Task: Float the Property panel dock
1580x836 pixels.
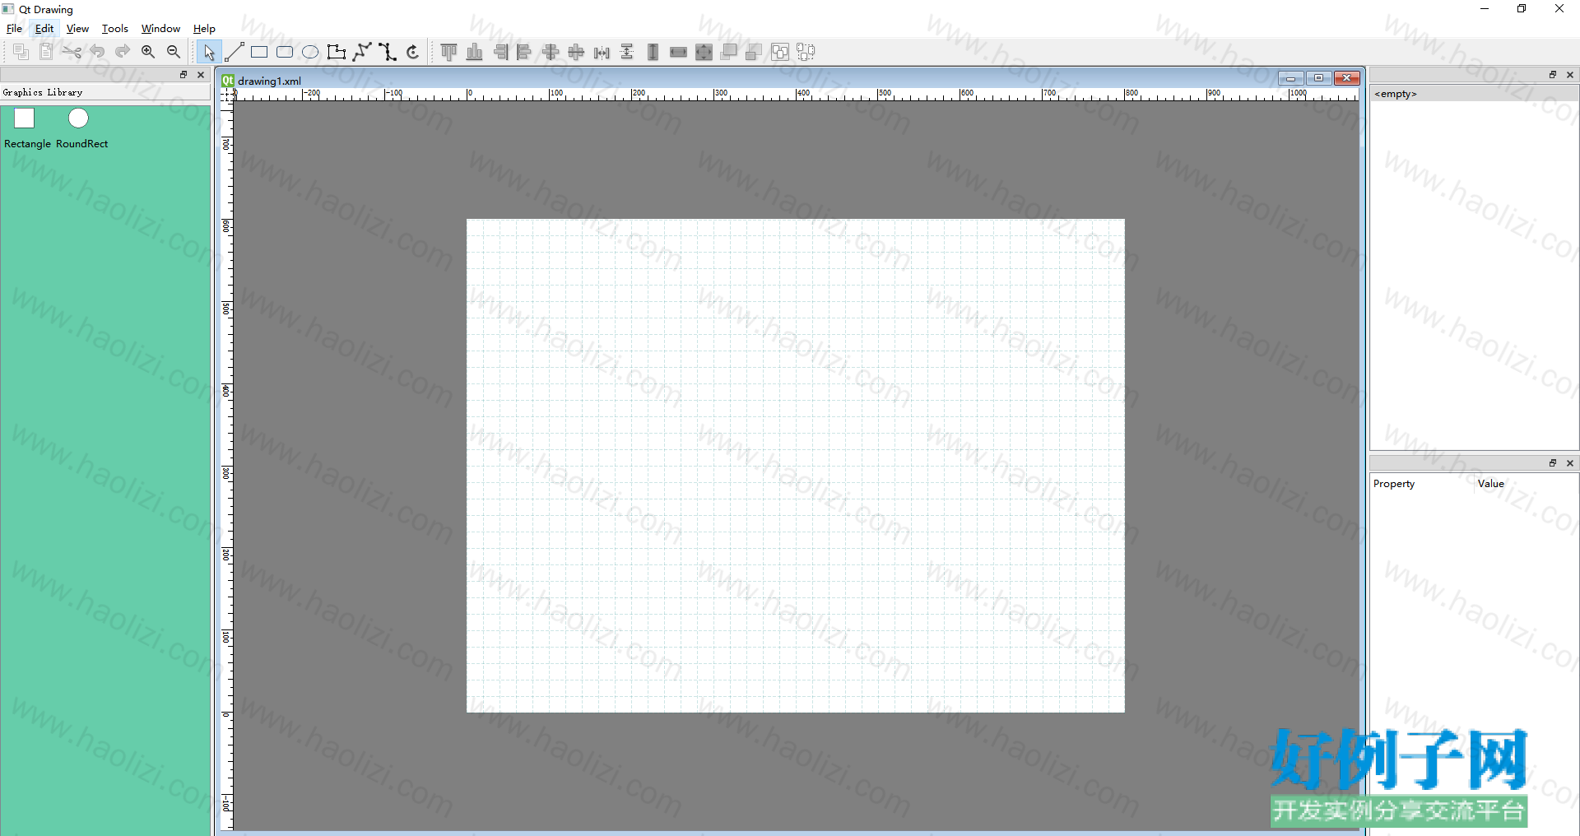Action: [x=1553, y=462]
